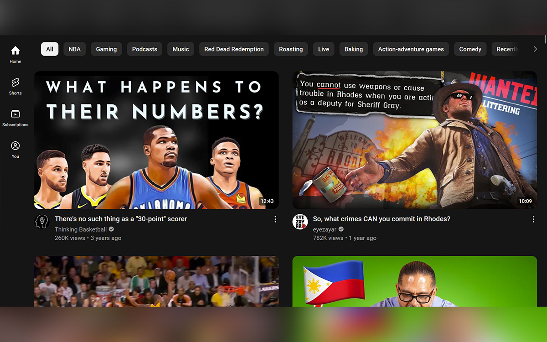Select the All filter chip
This screenshot has height=342, width=547.
50,49
